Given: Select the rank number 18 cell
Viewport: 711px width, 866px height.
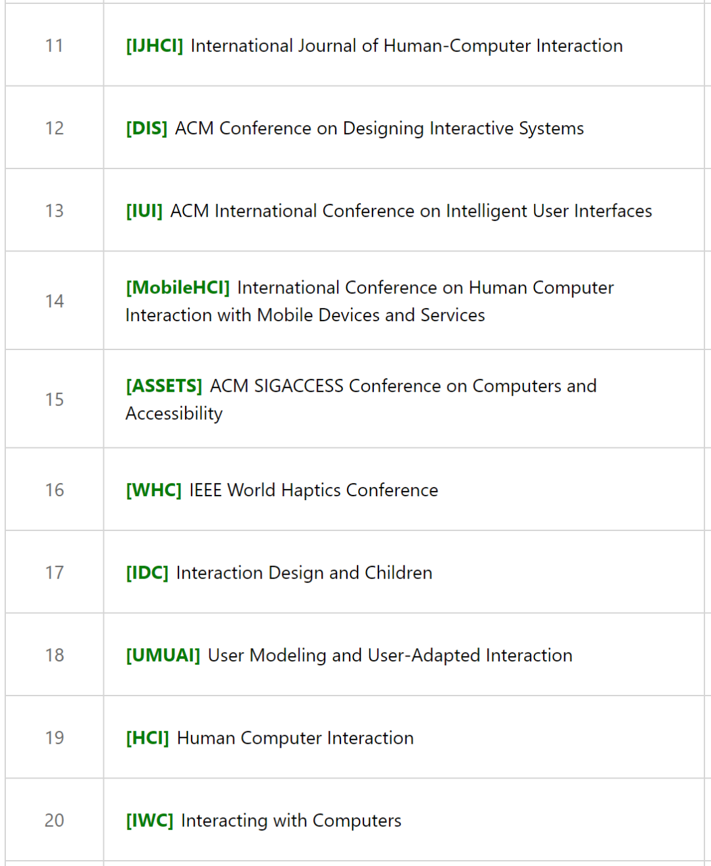Looking at the screenshot, I should [x=54, y=655].
